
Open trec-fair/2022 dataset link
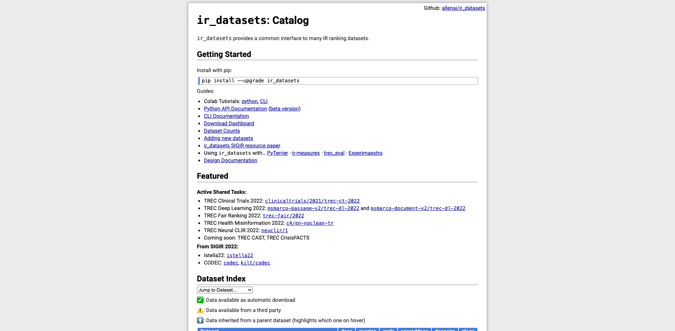pos(283,216)
